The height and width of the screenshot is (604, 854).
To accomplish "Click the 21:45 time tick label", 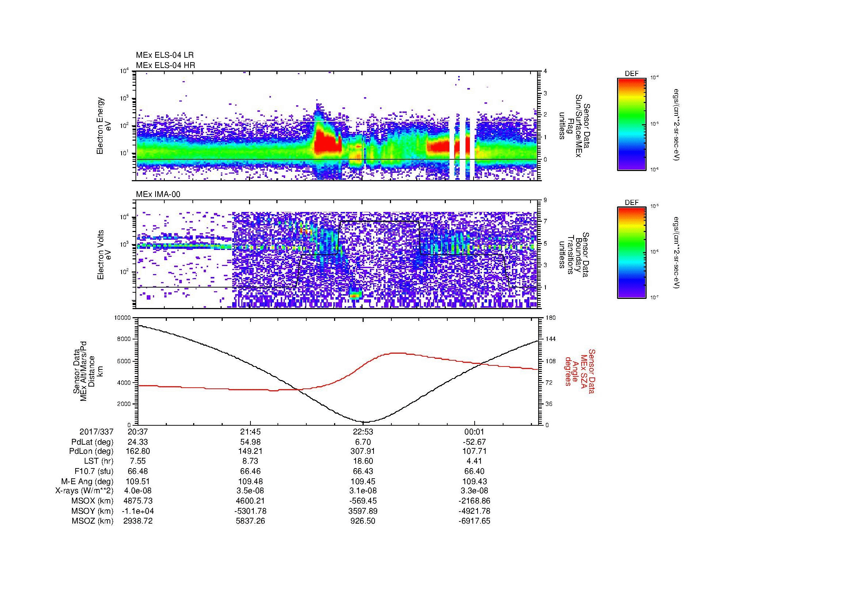I will (x=251, y=432).
